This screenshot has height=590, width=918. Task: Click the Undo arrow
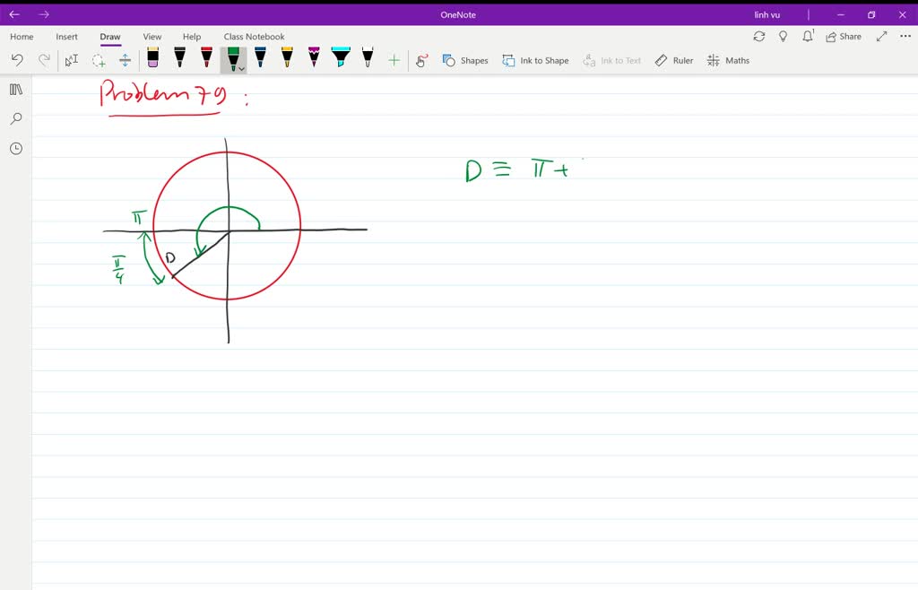click(x=17, y=59)
